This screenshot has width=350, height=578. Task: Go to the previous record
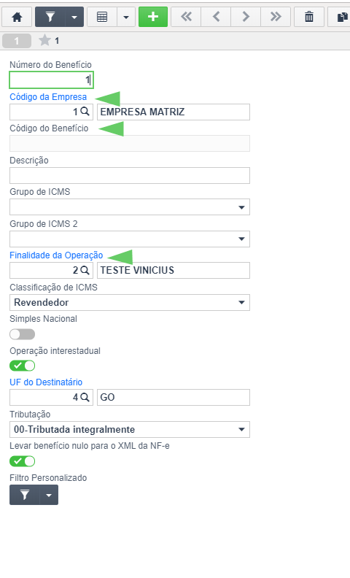216,17
